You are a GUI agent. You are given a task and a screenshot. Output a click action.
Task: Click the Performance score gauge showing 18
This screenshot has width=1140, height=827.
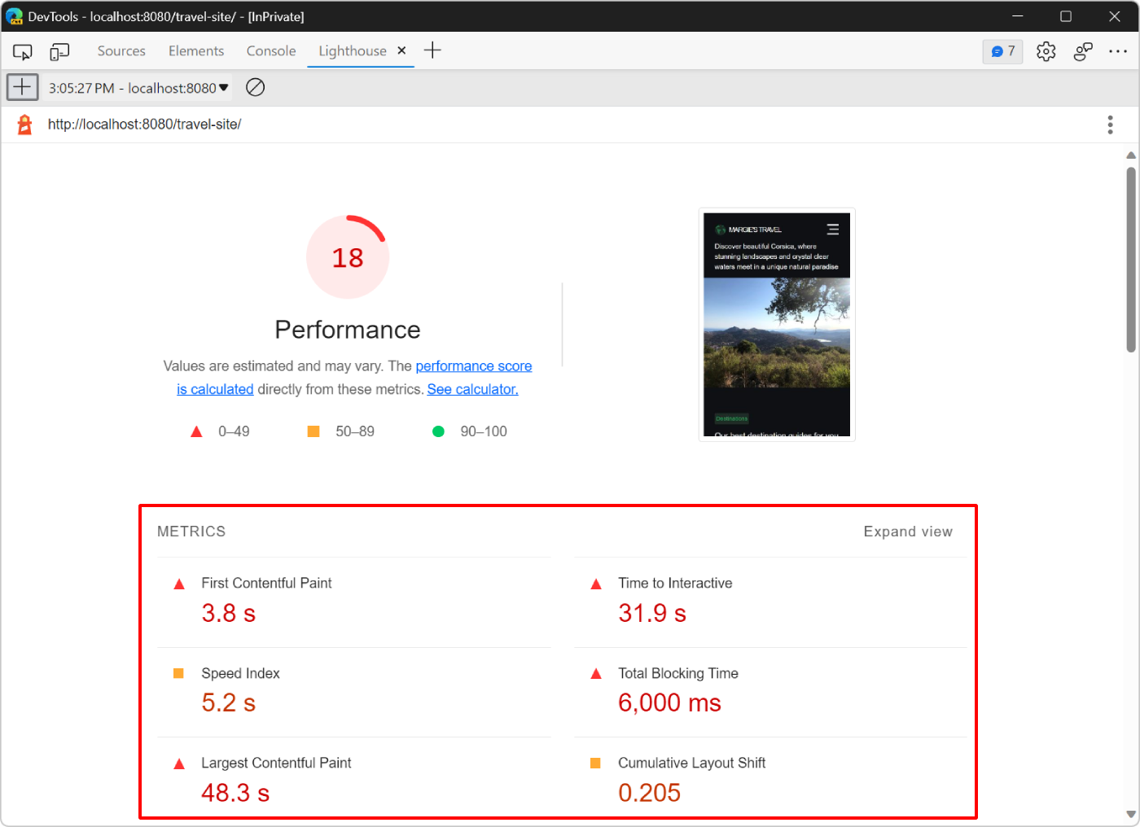(348, 256)
